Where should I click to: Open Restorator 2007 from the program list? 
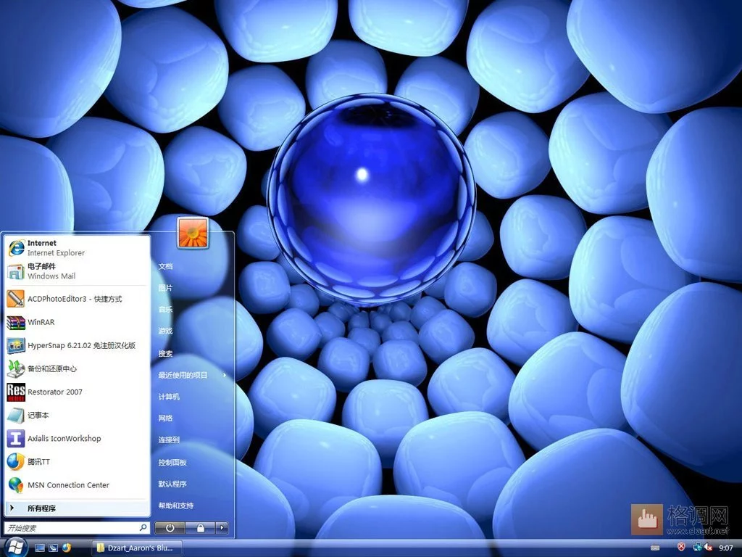click(77, 392)
